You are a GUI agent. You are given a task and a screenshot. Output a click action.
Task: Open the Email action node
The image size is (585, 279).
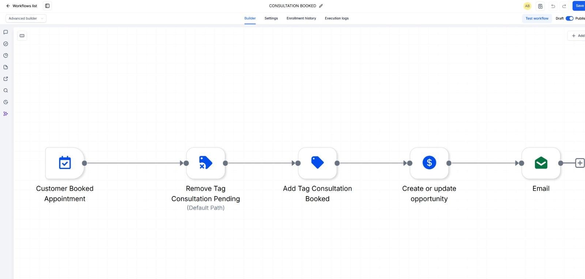click(x=541, y=163)
